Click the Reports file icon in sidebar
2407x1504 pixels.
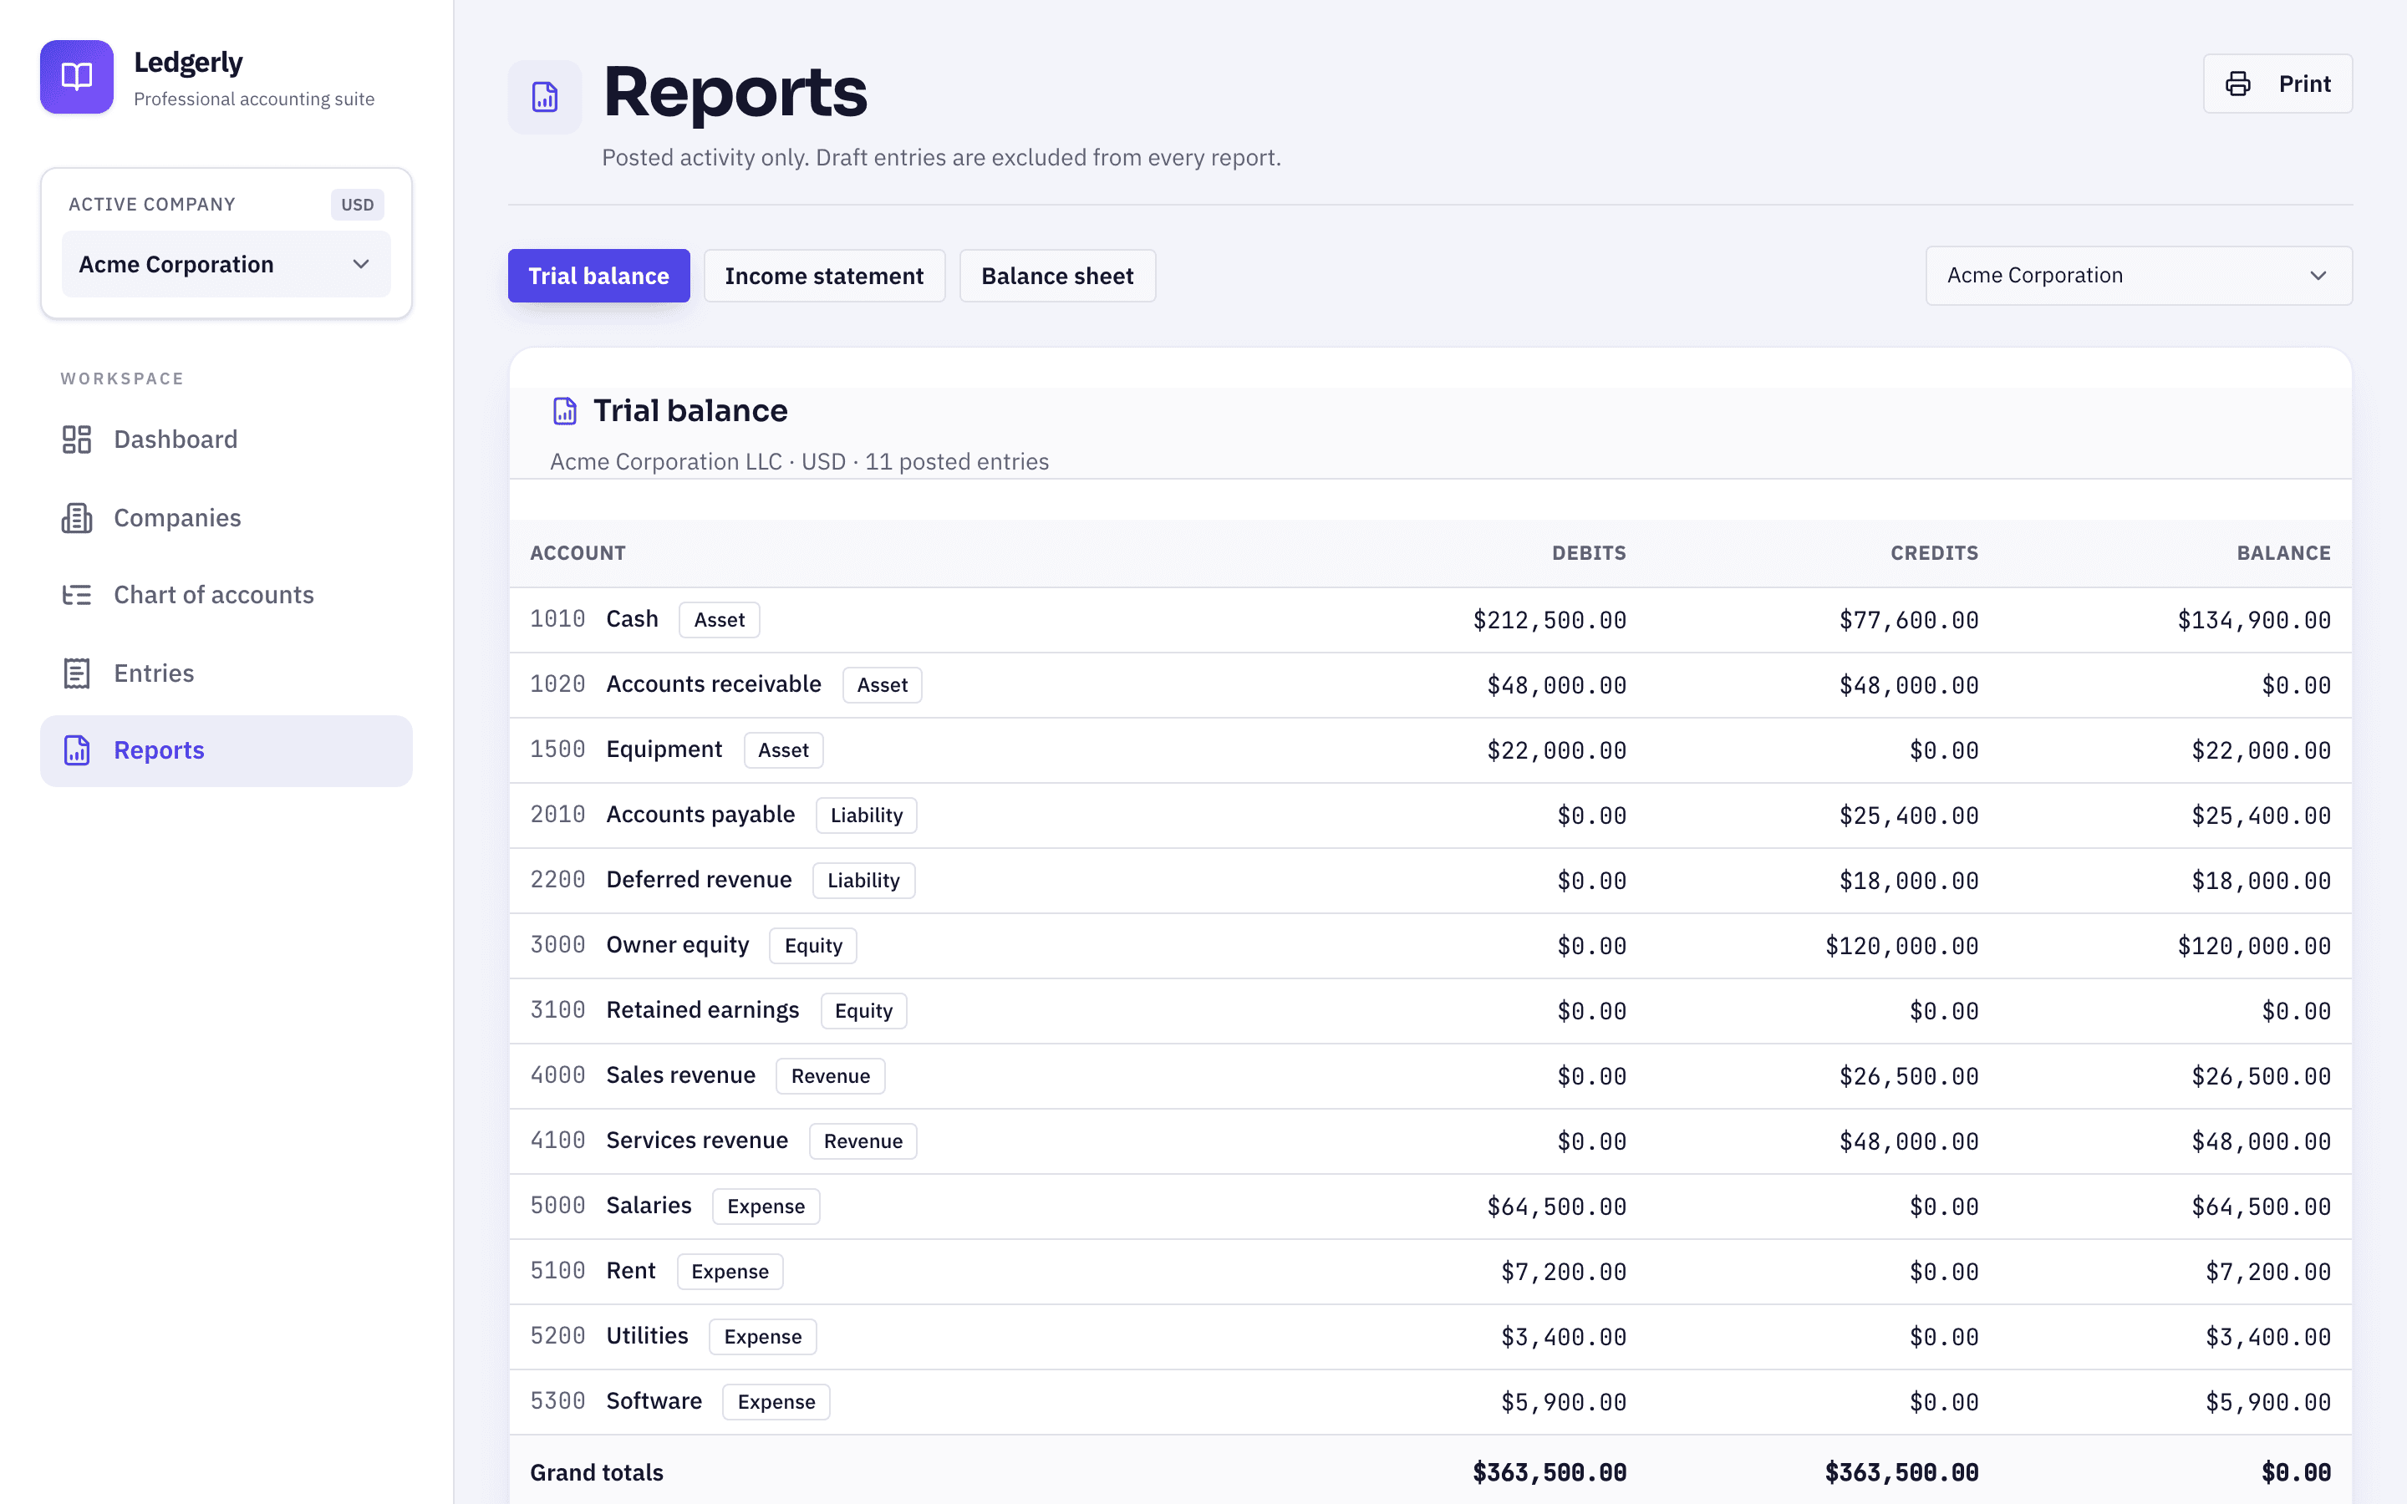point(77,751)
